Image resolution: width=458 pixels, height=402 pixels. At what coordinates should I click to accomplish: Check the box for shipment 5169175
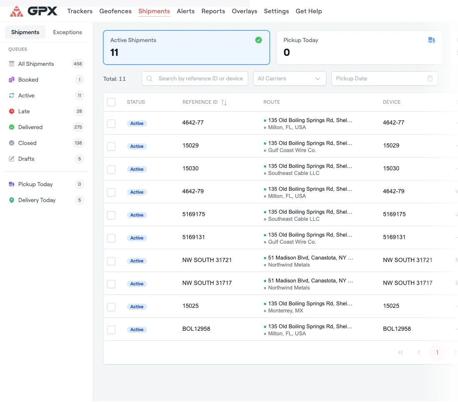pos(111,215)
